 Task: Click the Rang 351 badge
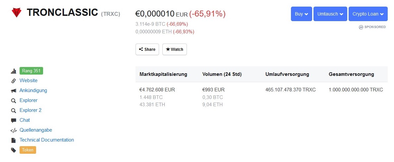pos(31,71)
